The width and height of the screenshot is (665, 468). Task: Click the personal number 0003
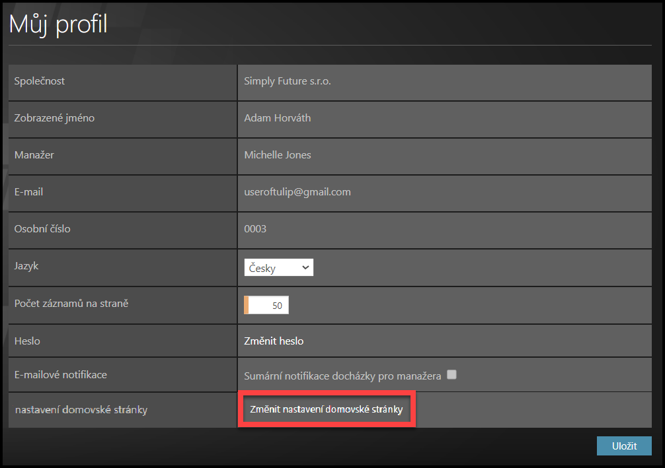click(x=255, y=229)
